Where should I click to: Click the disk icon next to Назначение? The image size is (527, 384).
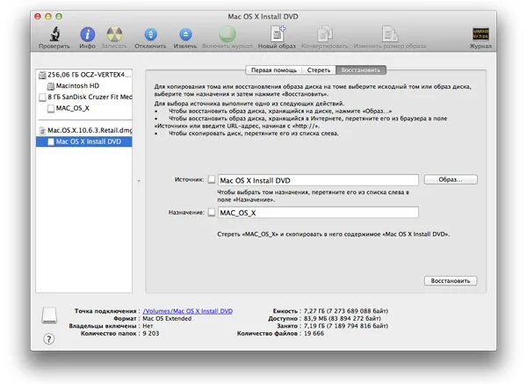tap(212, 212)
